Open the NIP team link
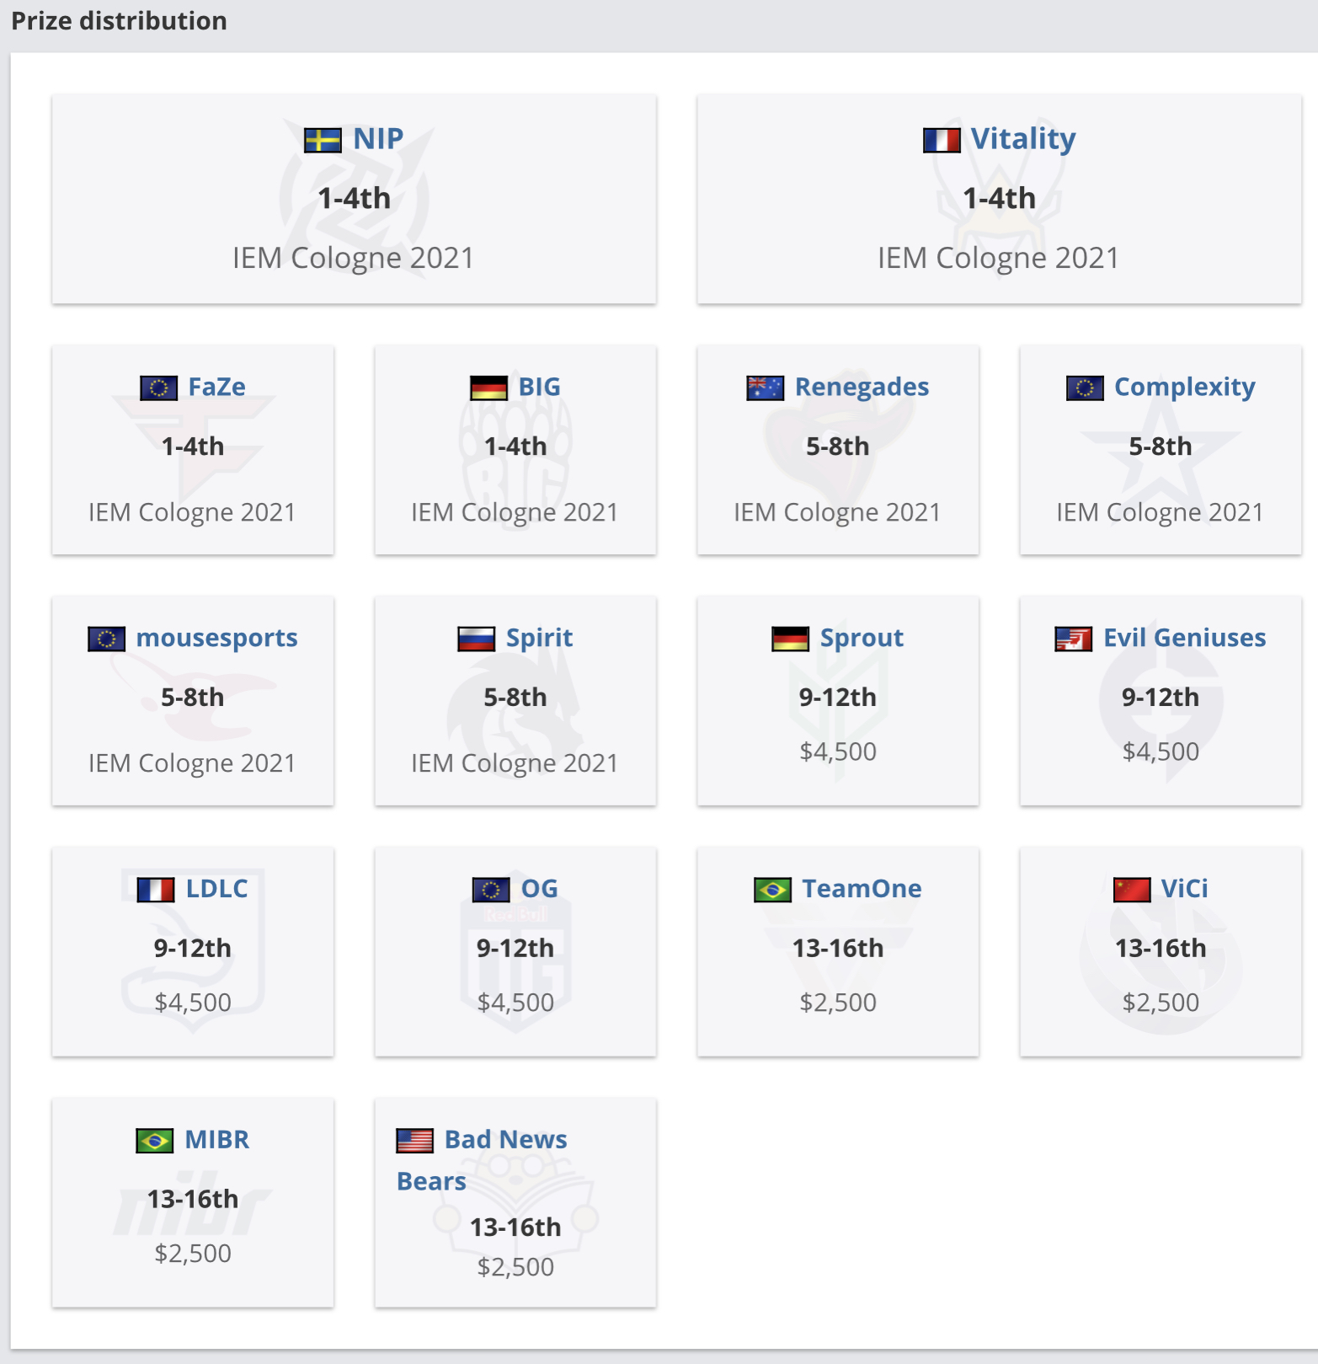 coord(378,138)
